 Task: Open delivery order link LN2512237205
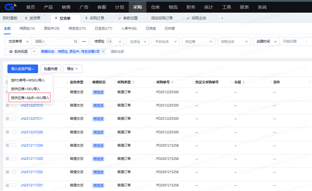[32, 132]
